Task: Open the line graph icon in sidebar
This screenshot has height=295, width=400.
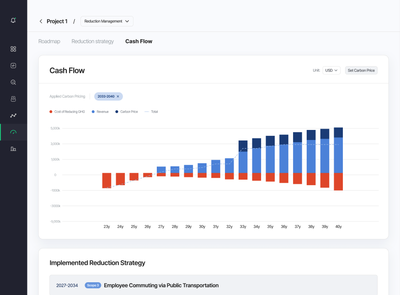Action: [x=13, y=115]
